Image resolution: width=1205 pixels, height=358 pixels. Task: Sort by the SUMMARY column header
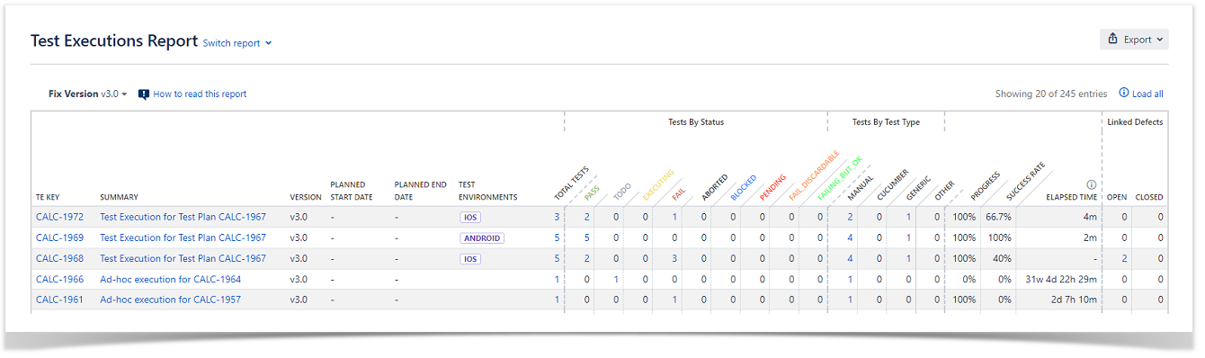tap(119, 197)
